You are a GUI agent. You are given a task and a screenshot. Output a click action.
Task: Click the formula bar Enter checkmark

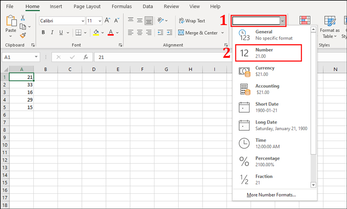click(x=72, y=57)
